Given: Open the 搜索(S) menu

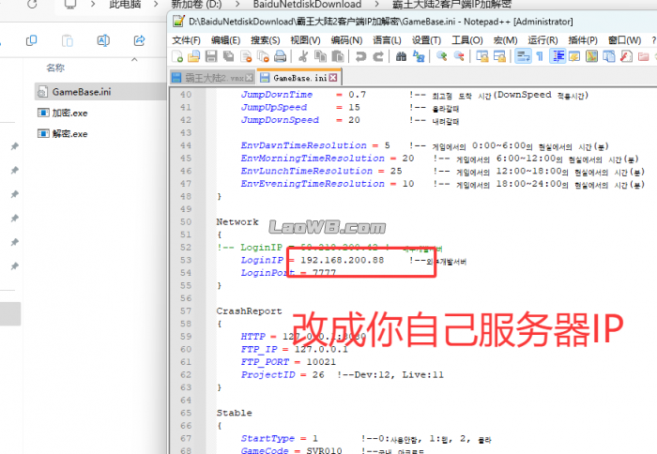Looking at the screenshot, I should [266, 40].
